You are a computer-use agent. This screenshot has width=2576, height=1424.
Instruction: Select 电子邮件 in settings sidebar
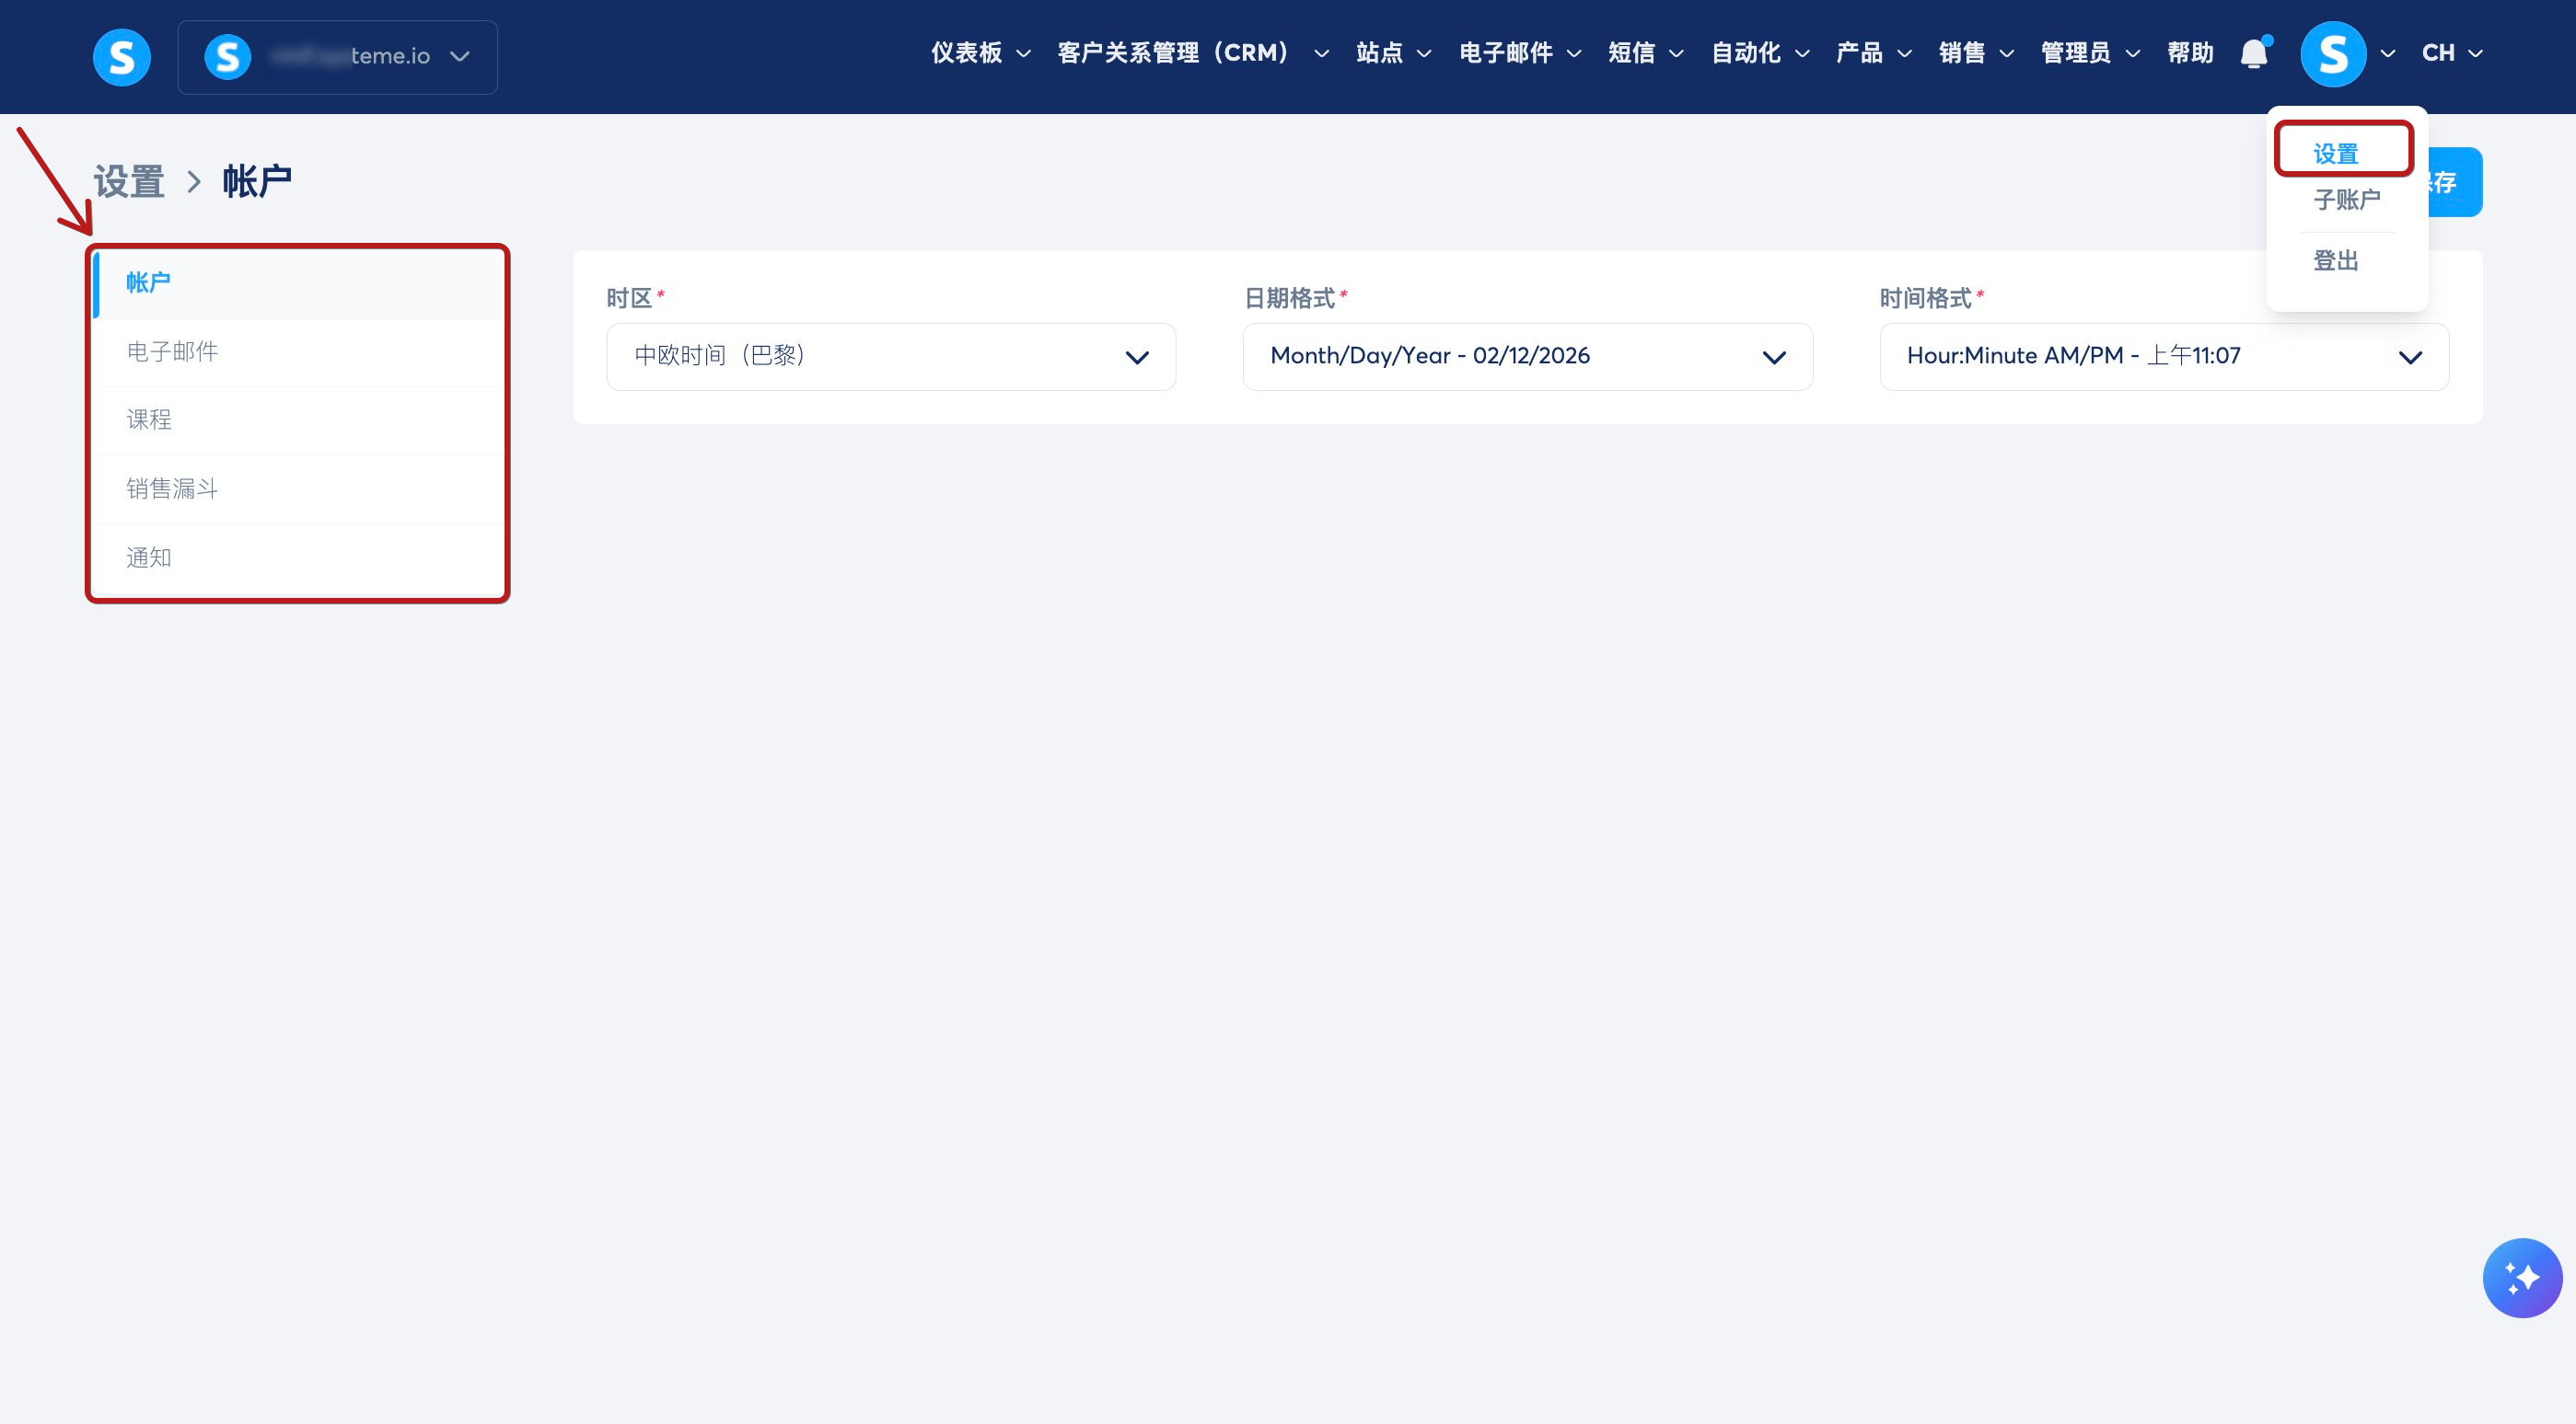click(x=172, y=351)
